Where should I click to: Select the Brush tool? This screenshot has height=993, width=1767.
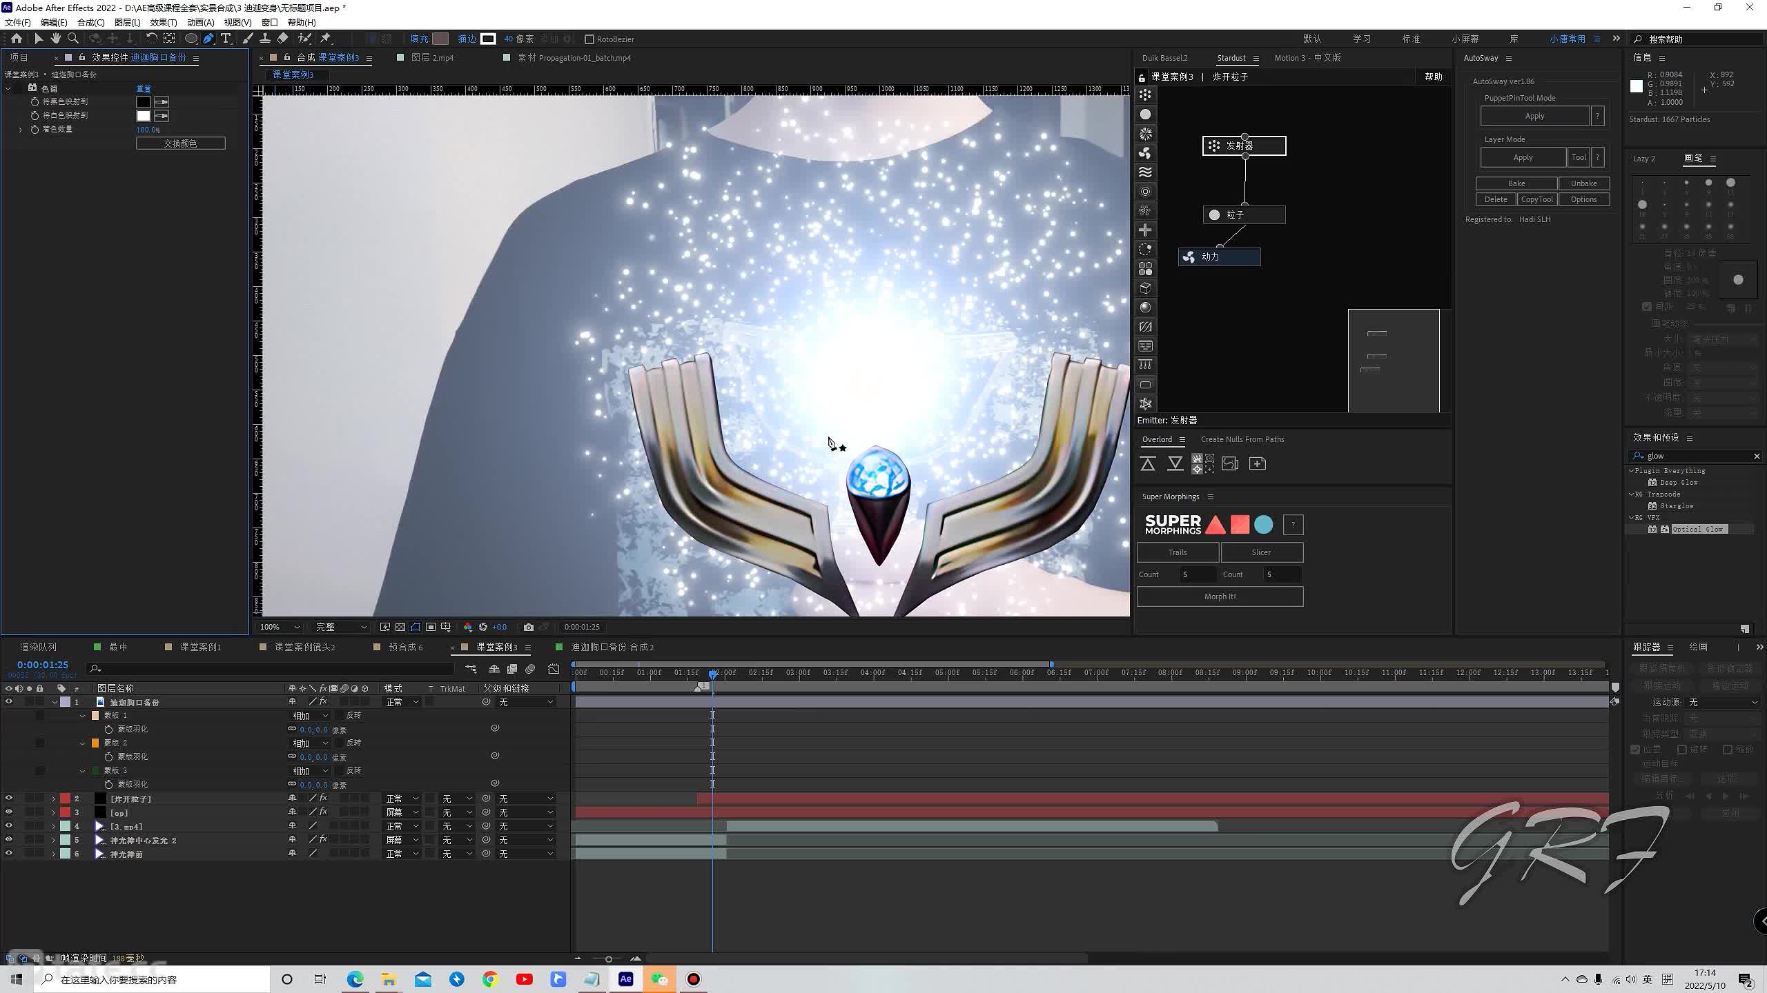click(x=247, y=39)
